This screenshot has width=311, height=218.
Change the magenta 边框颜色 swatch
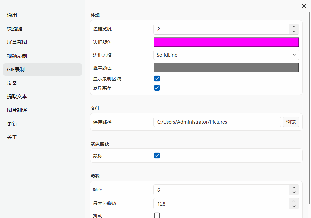click(226, 42)
